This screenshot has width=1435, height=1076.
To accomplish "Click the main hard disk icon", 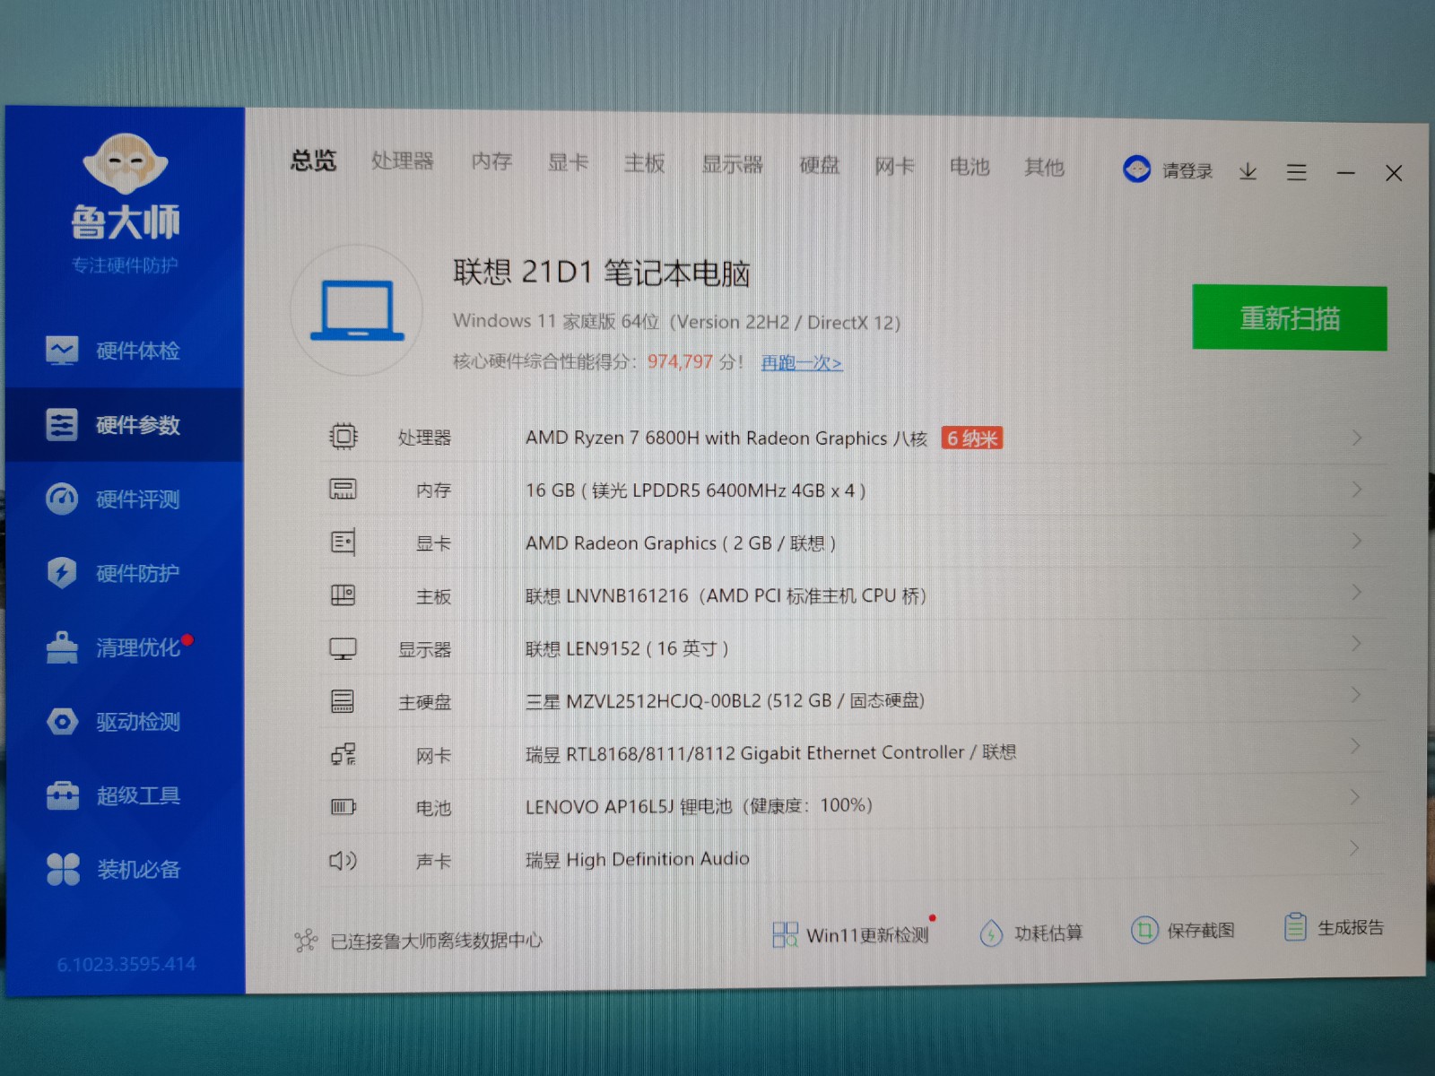I will click(342, 701).
